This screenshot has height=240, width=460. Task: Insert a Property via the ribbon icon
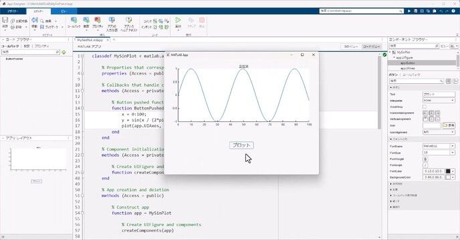[x=98, y=20]
